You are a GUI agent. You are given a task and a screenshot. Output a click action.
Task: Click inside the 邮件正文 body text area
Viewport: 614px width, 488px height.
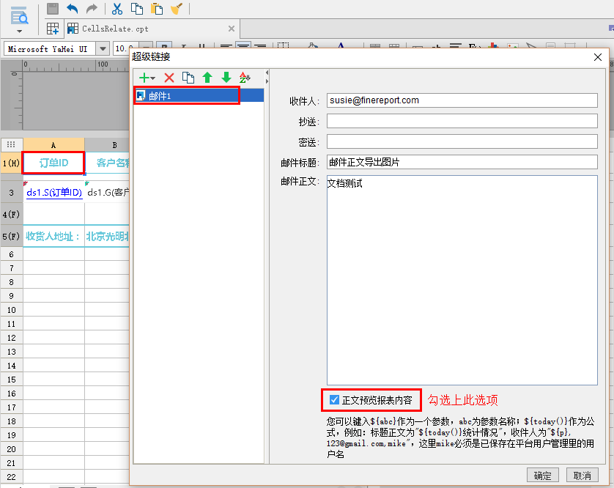pos(462,280)
